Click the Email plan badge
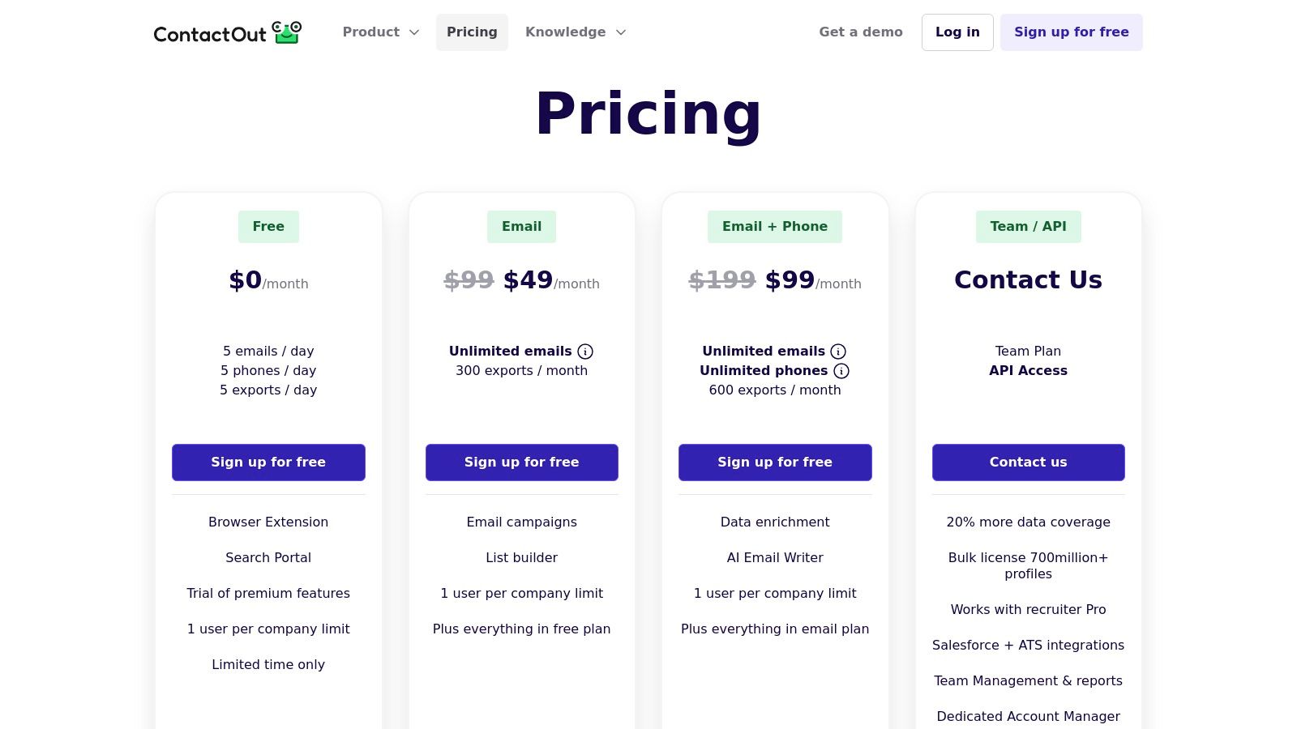The image size is (1297, 729). [521, 227]
